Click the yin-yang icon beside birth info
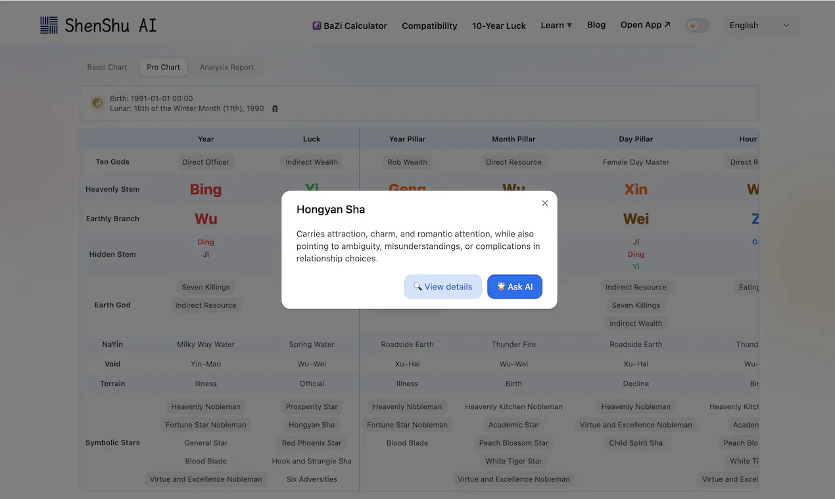835x499 pixels. pyautogui.click(x=97, y=102)
